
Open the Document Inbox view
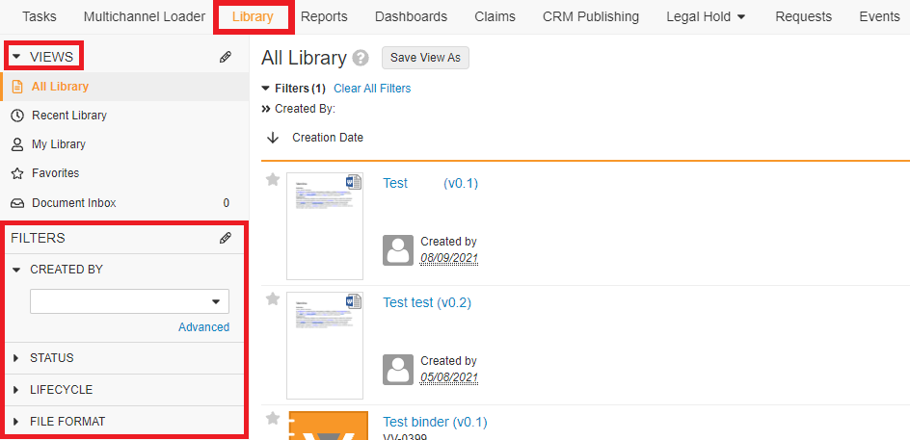[73, 203]
